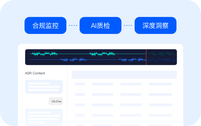This screenshot has width=201, height=126.
Task: Click the 合规监控 button
Action: (45, 25)
